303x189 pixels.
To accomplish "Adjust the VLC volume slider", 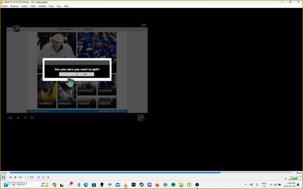I will pos(295,178).
